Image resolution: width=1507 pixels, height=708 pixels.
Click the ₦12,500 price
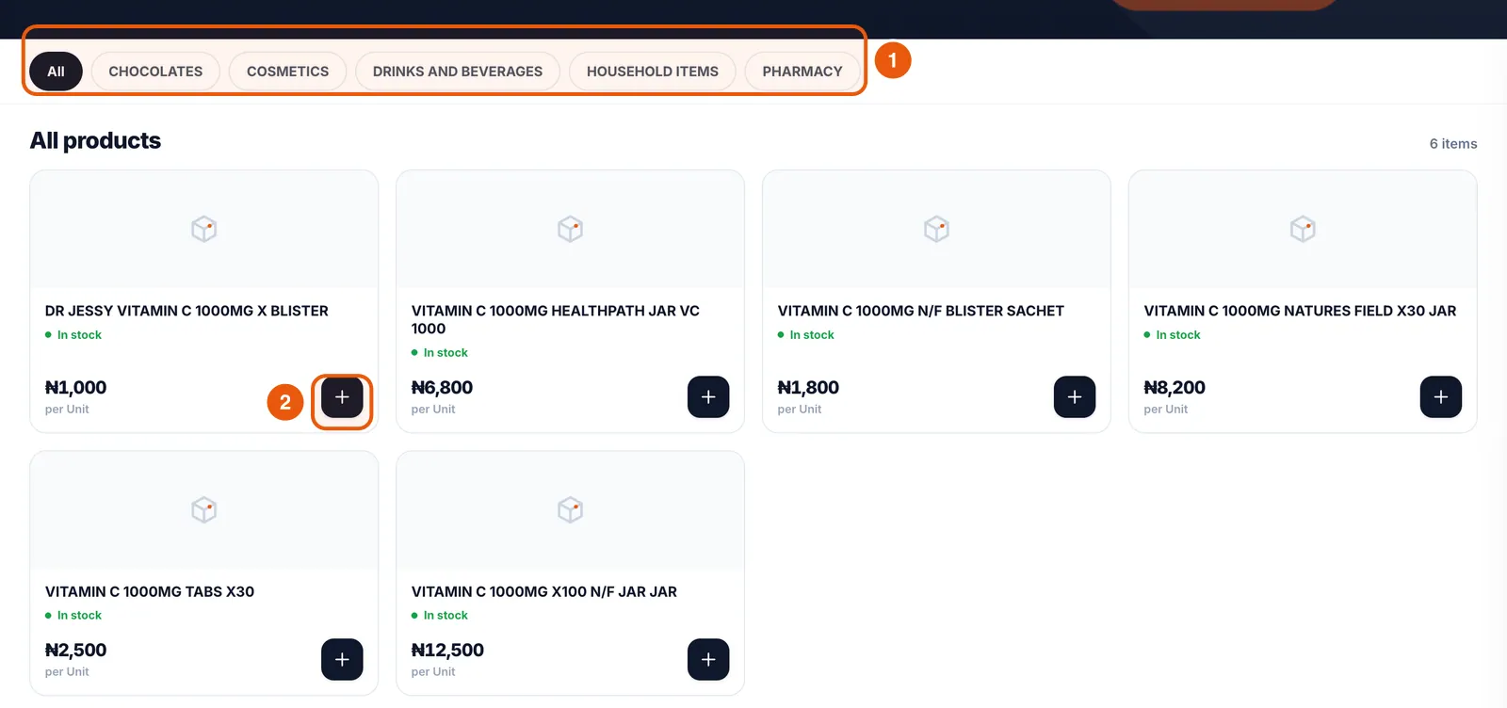pyautogui.click(x=447, y=651)
